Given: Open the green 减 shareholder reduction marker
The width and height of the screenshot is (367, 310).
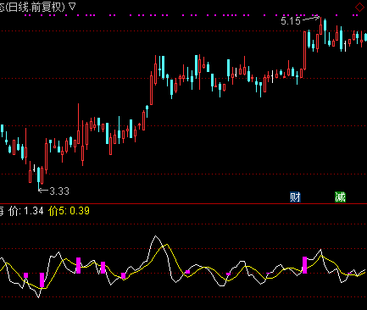Looking at the screenshot, I should pyautogui.click(x=340, y=197).
